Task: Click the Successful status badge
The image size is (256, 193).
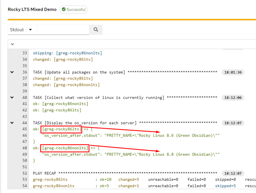Action: click(x=74, y=9)
